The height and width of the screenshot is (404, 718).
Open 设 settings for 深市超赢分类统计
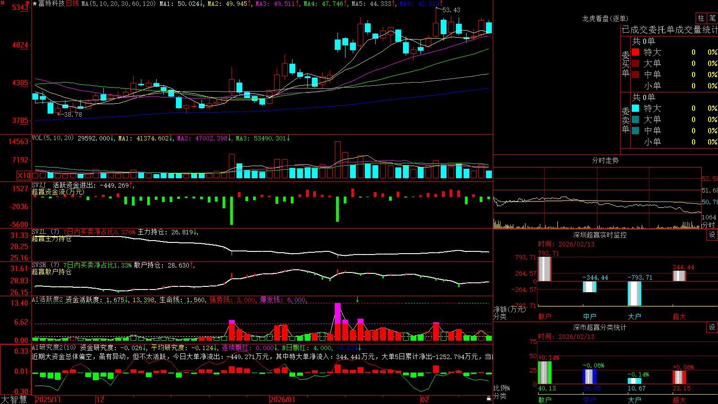[x=712, y=327]
